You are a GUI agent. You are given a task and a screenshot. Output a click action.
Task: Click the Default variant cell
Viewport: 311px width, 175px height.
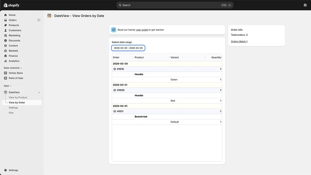point(175,122)
